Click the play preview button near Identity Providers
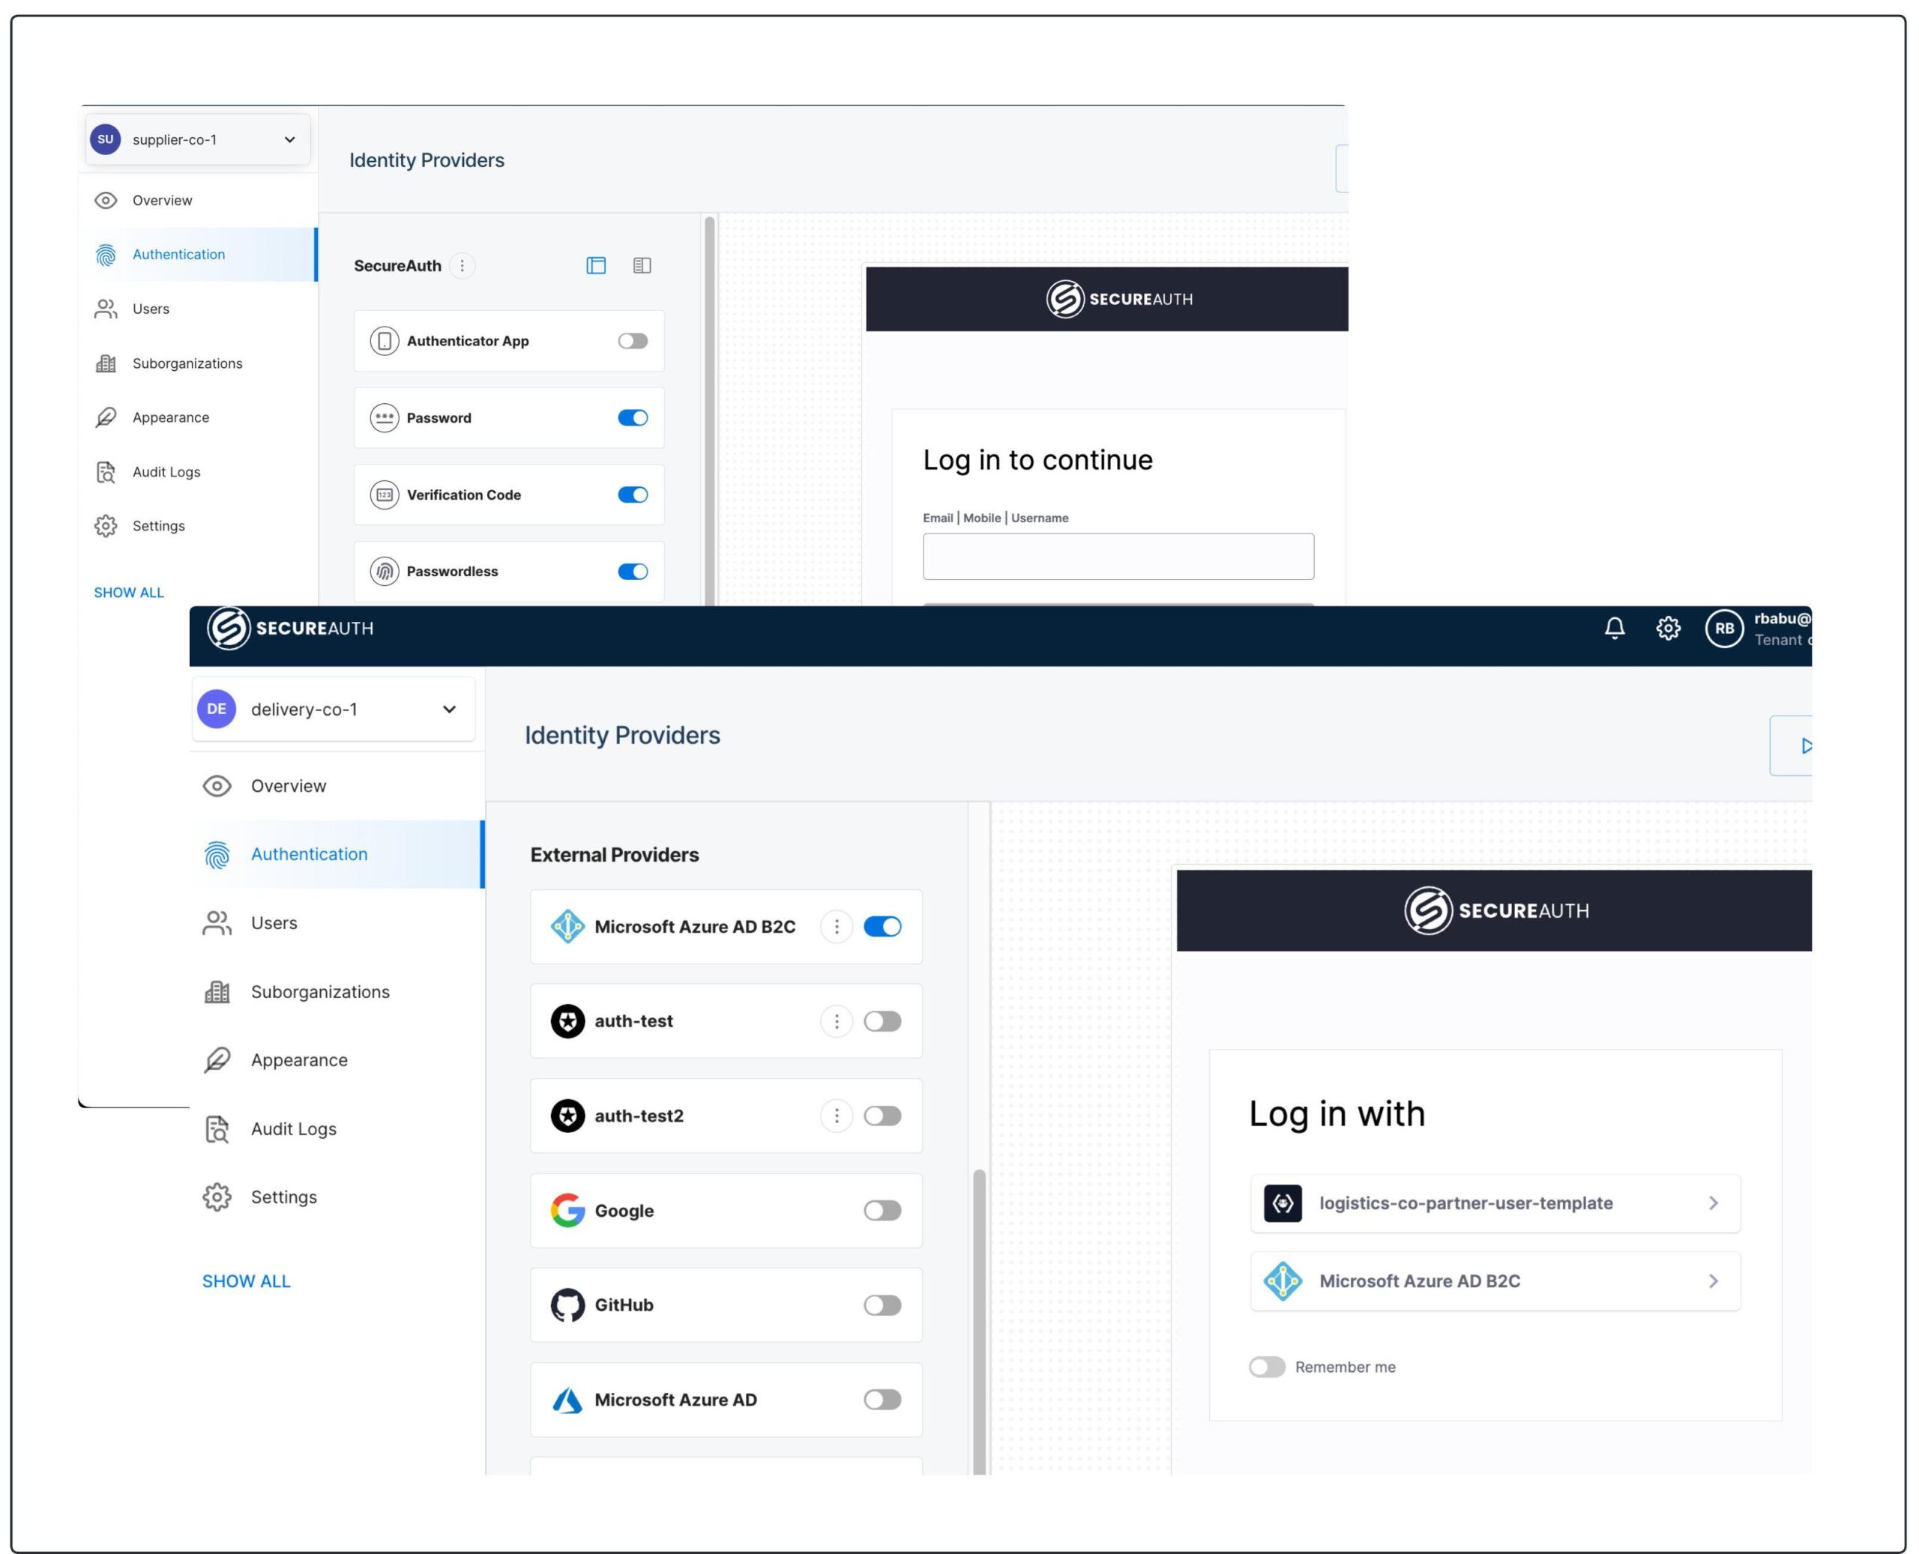The image size is (1919, 1554). click(x=1791, y=746)
